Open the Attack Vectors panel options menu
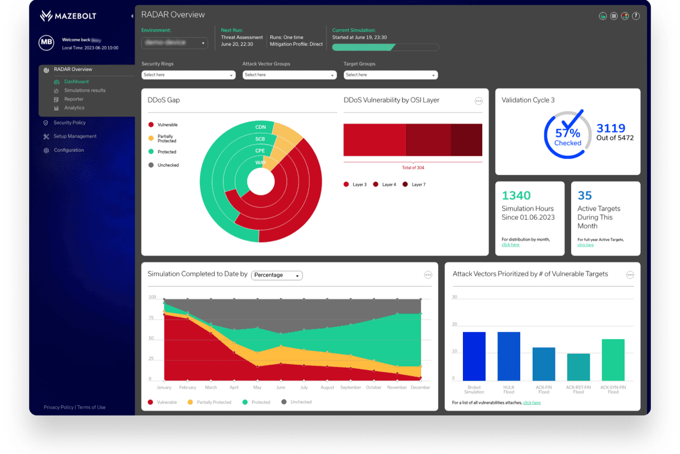 coord(630,275)
